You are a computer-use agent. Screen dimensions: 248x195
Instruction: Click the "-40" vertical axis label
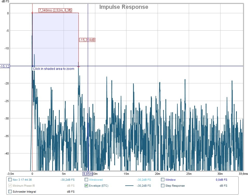(7, 153)
